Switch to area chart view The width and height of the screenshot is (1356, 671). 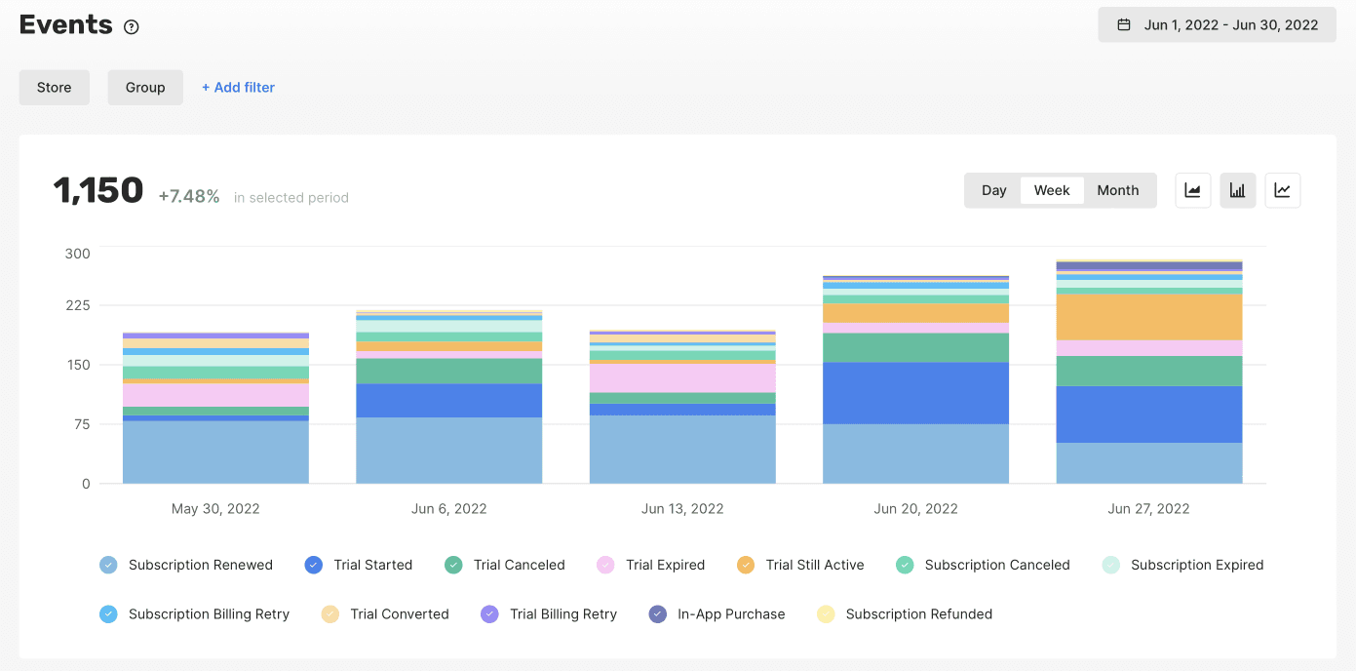[1192, 190]
